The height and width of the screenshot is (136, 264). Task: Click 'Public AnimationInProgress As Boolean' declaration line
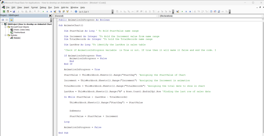pos(84,20)
